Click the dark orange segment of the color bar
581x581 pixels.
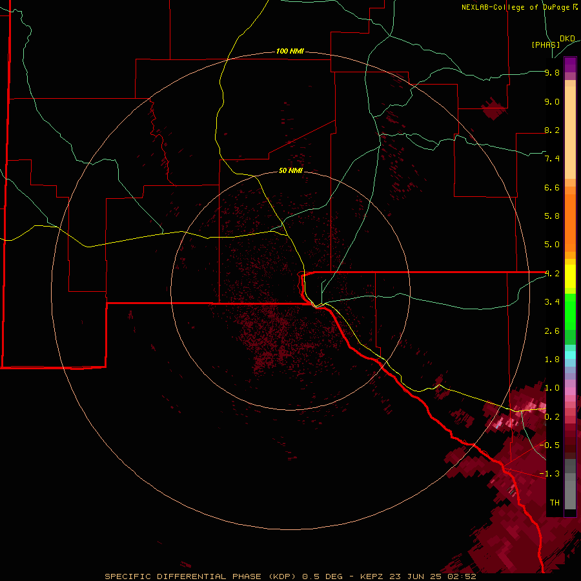pos(570,223)
